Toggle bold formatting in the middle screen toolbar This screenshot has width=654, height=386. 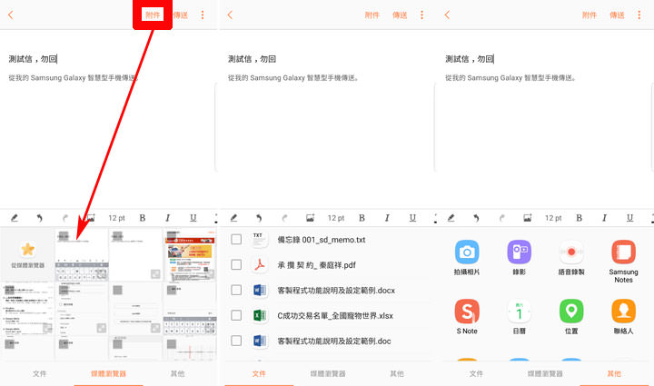pos(362,218)
